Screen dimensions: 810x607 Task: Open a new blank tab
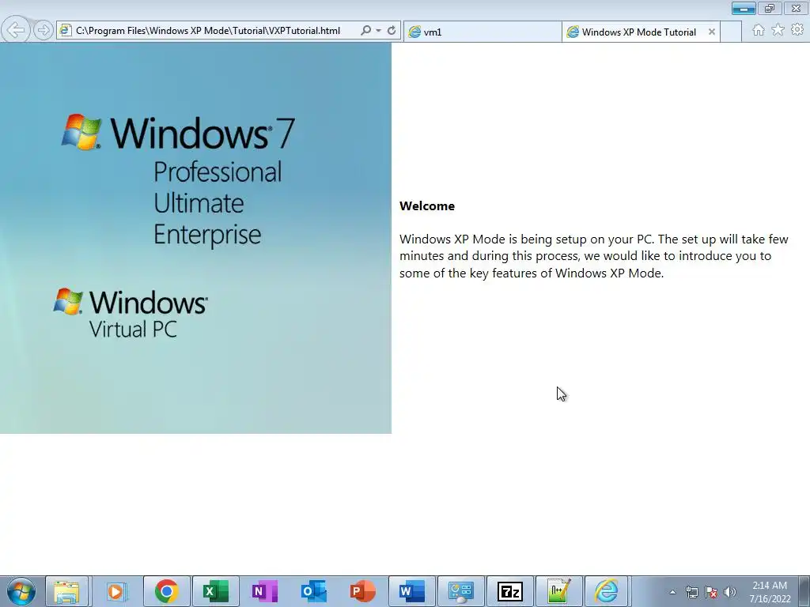pos(730,32)
